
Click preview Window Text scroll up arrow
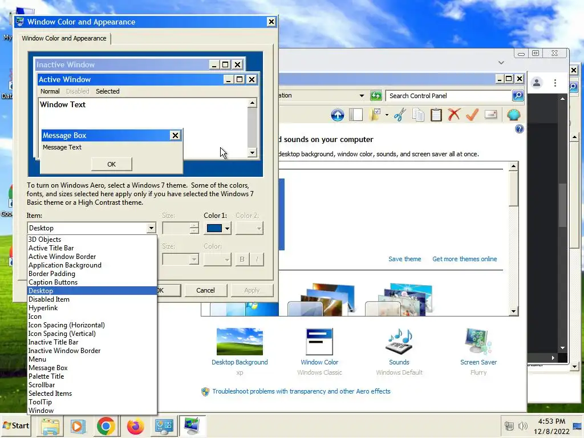pos(252,103)
